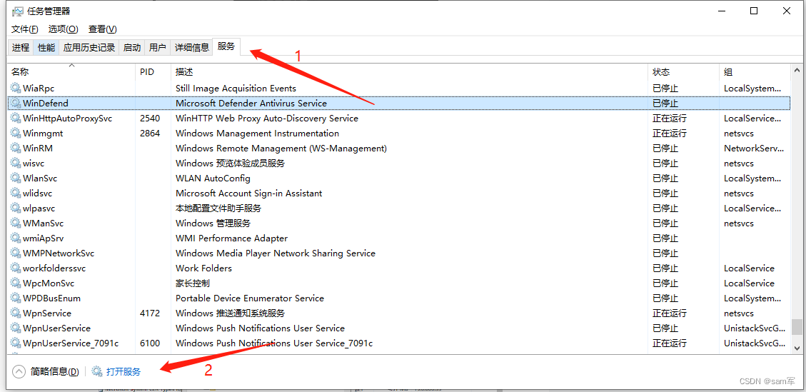This screenshot has width=806, height=392.
Task: Click the gear icon beside workfolderssvc
Action: pos(16,268)
